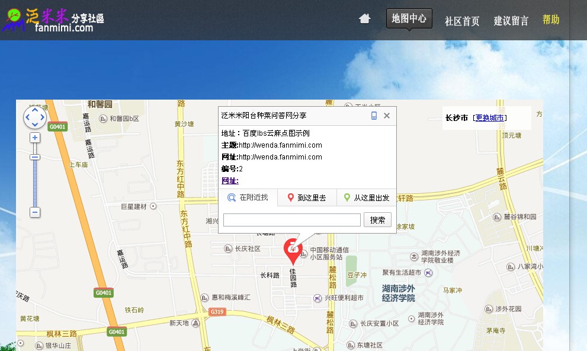This screenshot has height=351, width=587.
Task: Select the shop icon beside 聚有生活超市
Action: [428, 273]
